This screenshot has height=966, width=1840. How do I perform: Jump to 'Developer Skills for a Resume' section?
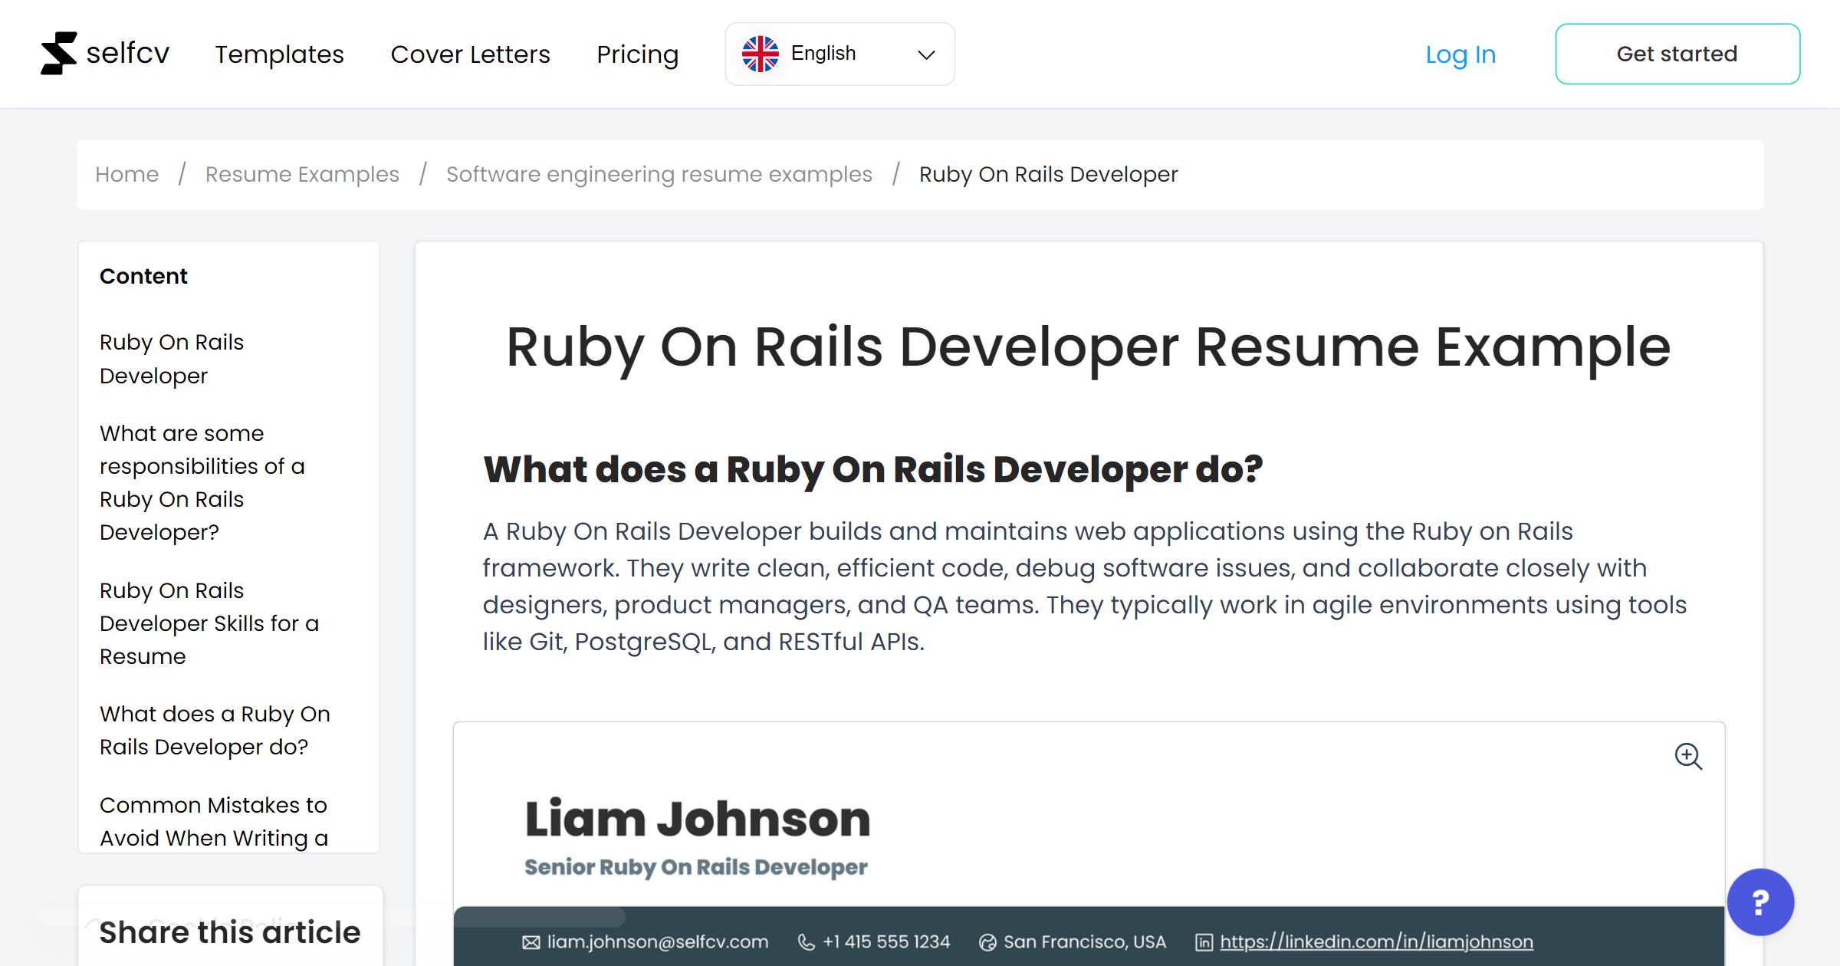(x=209, y=623)
